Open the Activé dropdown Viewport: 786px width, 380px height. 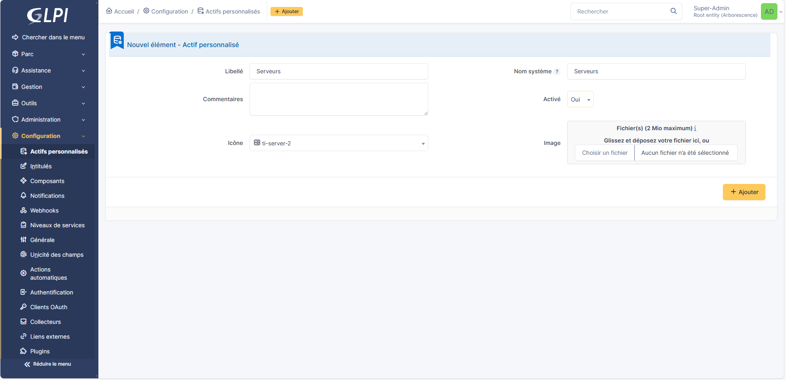click(580, 100)
